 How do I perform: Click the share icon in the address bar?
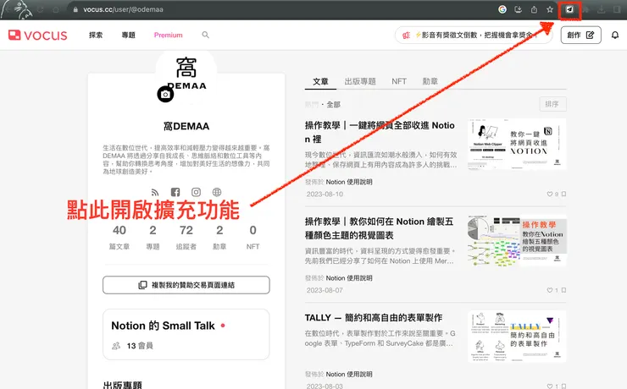pyautogui.click(x=534, y=9)
